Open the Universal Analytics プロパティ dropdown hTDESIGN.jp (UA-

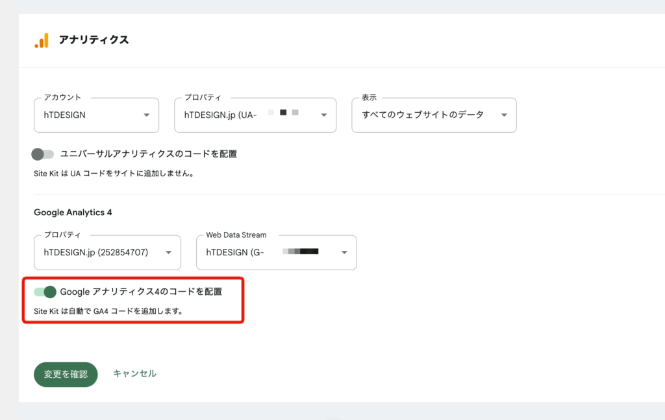255,115
